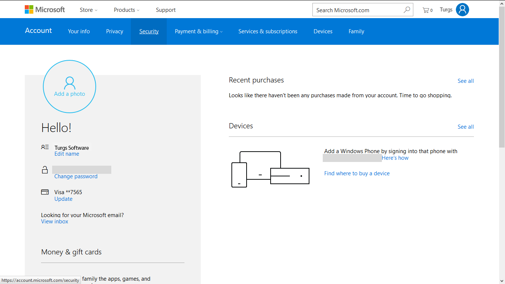
Task: Click the Money & gift cards heading
Action: coord(71,252)
